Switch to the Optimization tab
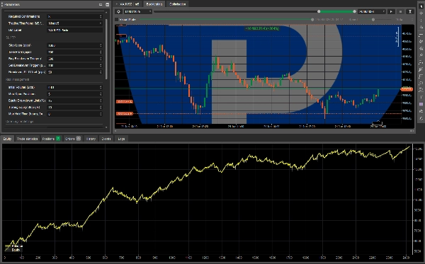This screenshot has width=425, height=264. coord(178,4)
